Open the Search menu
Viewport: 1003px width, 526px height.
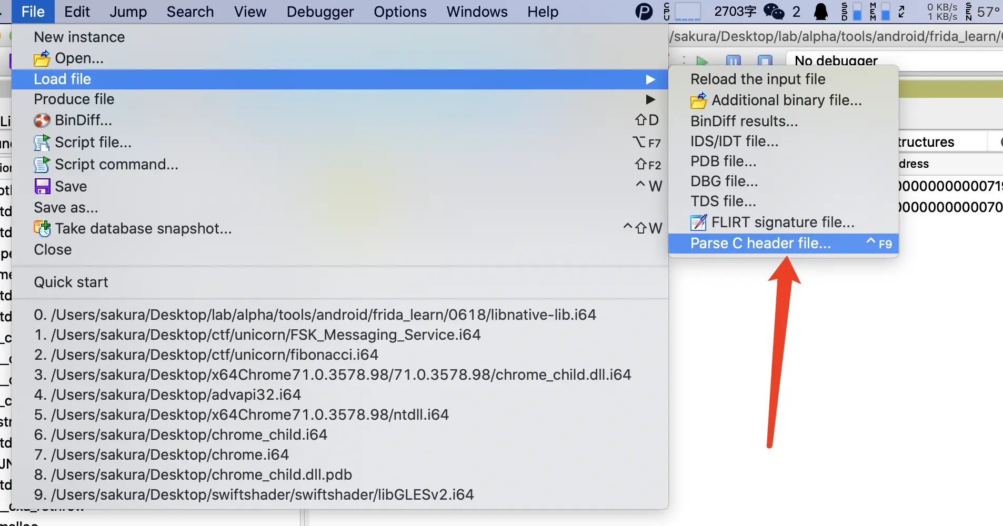pyautogui.click(x=190, y=12)
